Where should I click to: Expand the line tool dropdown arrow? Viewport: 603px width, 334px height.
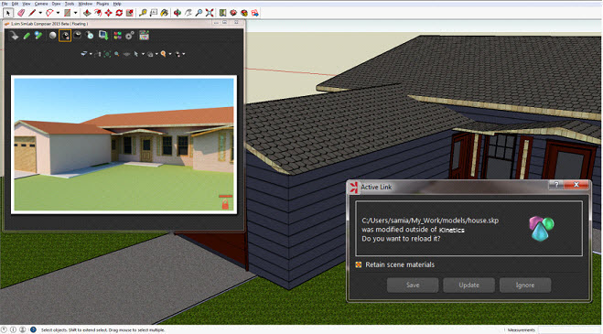(x=40, y=13)
